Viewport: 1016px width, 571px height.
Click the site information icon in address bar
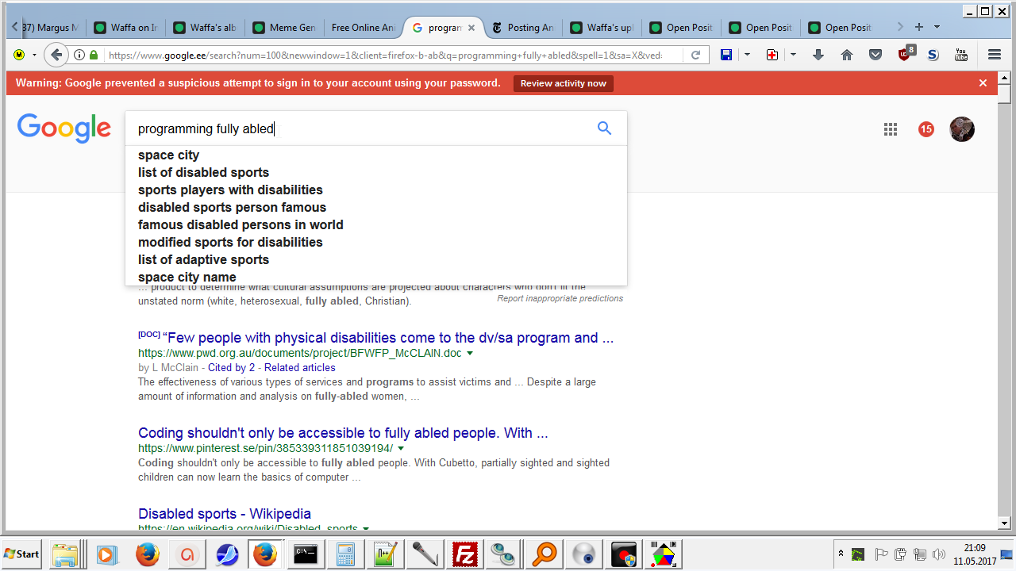click(79, 55)
